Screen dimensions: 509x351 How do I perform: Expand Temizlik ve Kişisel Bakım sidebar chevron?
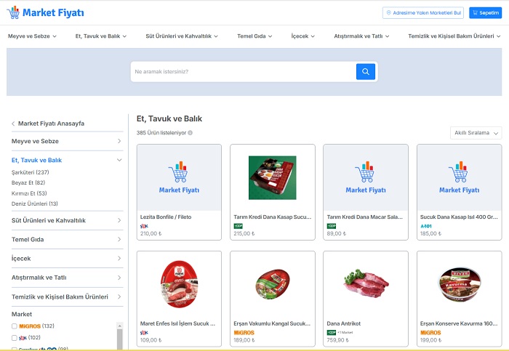click(119, 296)
